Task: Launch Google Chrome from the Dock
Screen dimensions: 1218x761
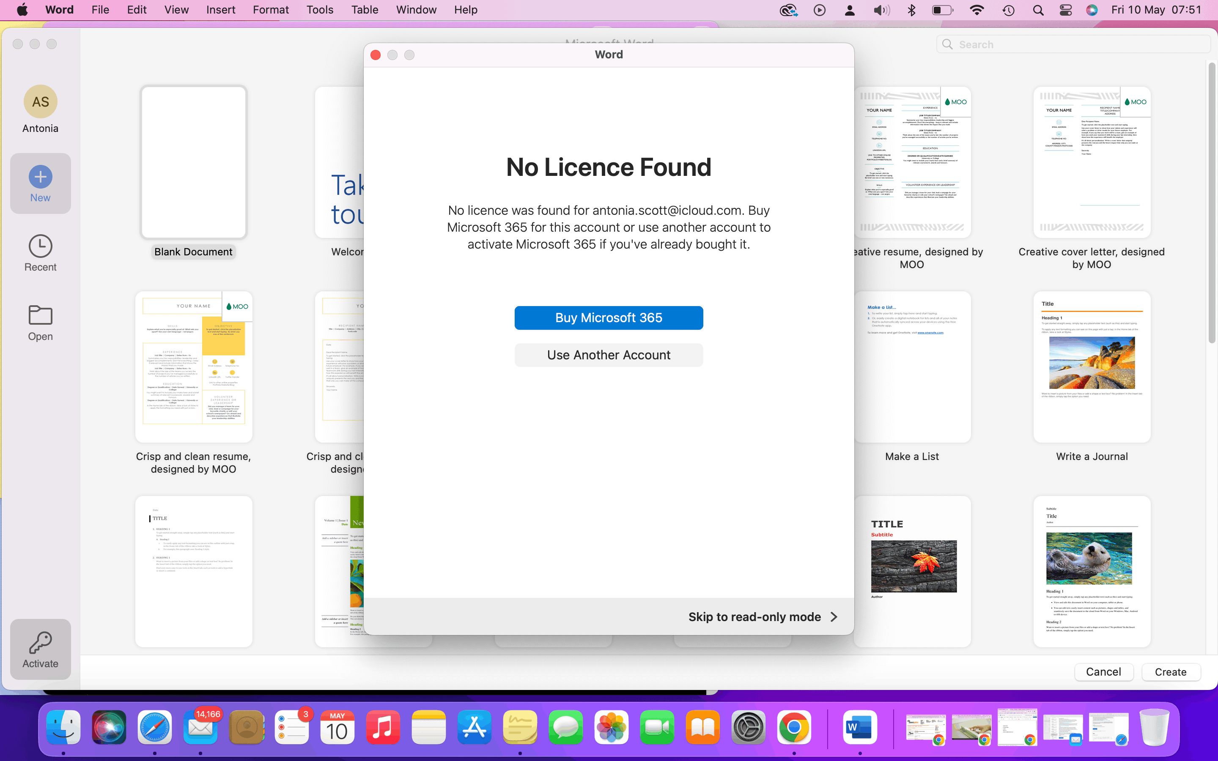Action: pyautogui.click(x=794, y=727)
